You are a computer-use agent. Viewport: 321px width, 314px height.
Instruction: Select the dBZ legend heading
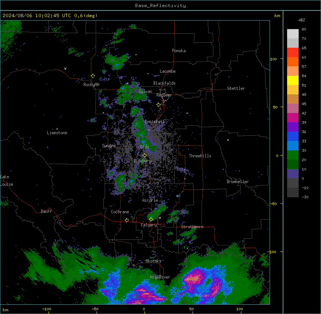[302, 20]
